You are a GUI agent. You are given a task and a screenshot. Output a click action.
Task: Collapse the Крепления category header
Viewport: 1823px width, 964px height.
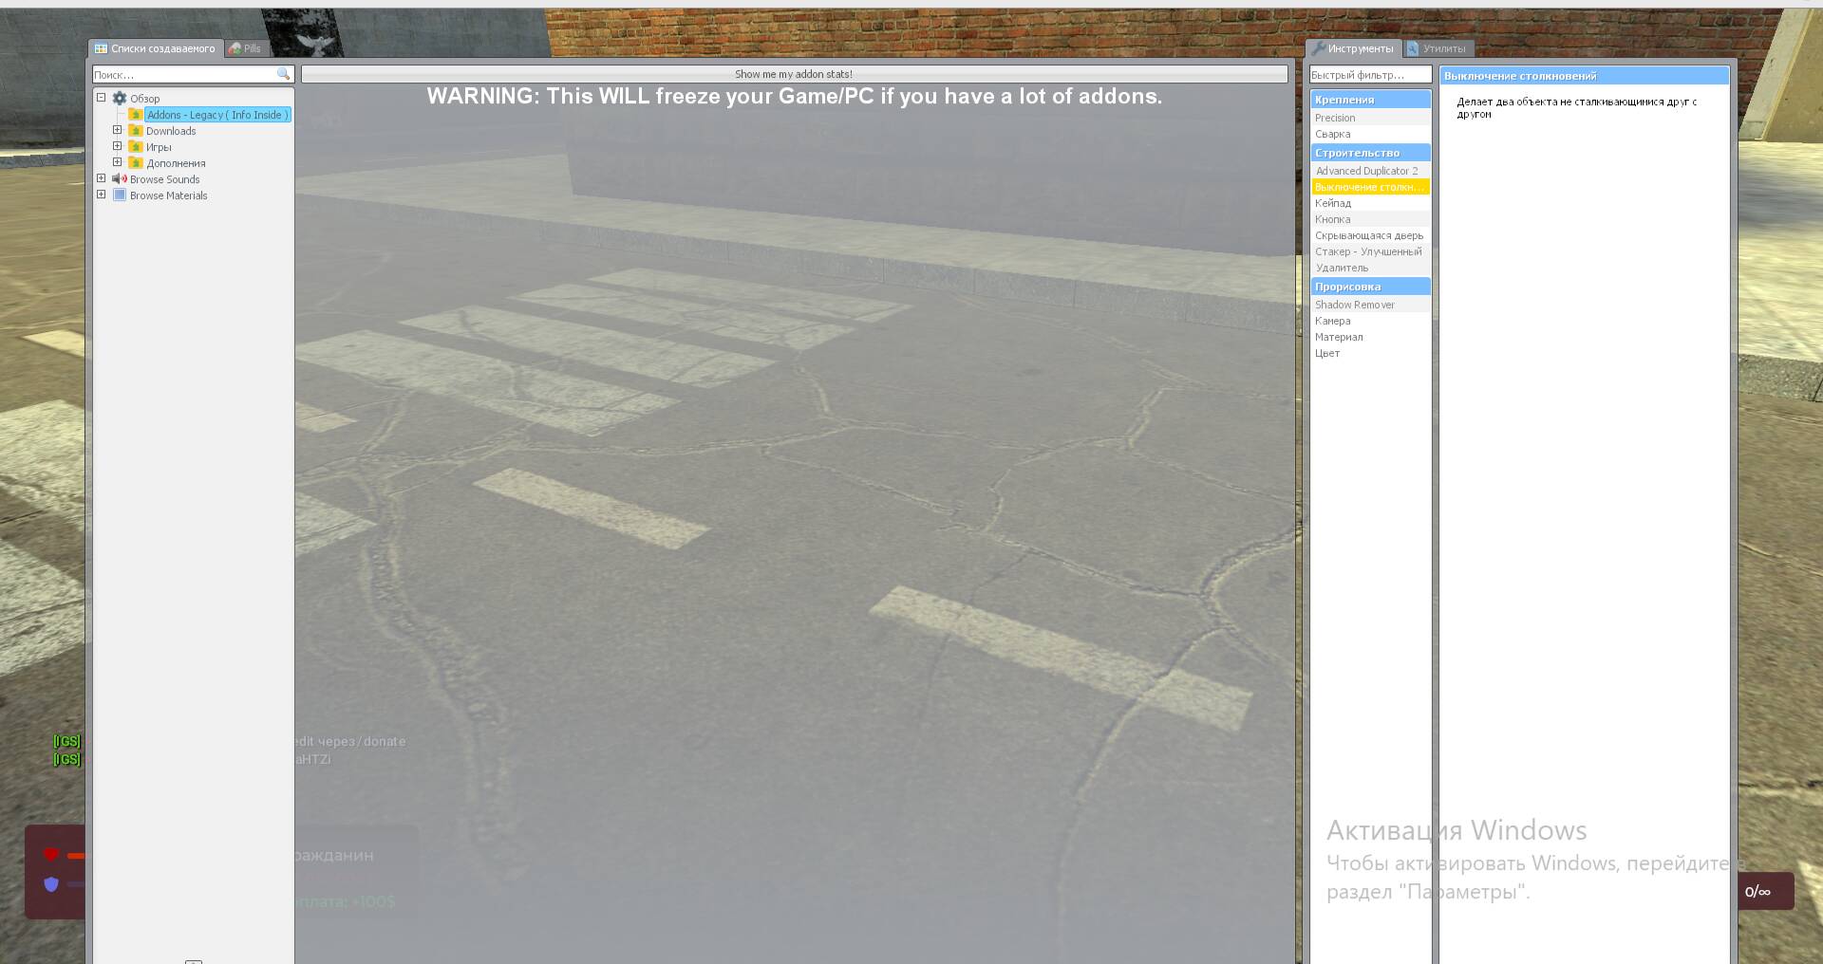(1369, 100)
